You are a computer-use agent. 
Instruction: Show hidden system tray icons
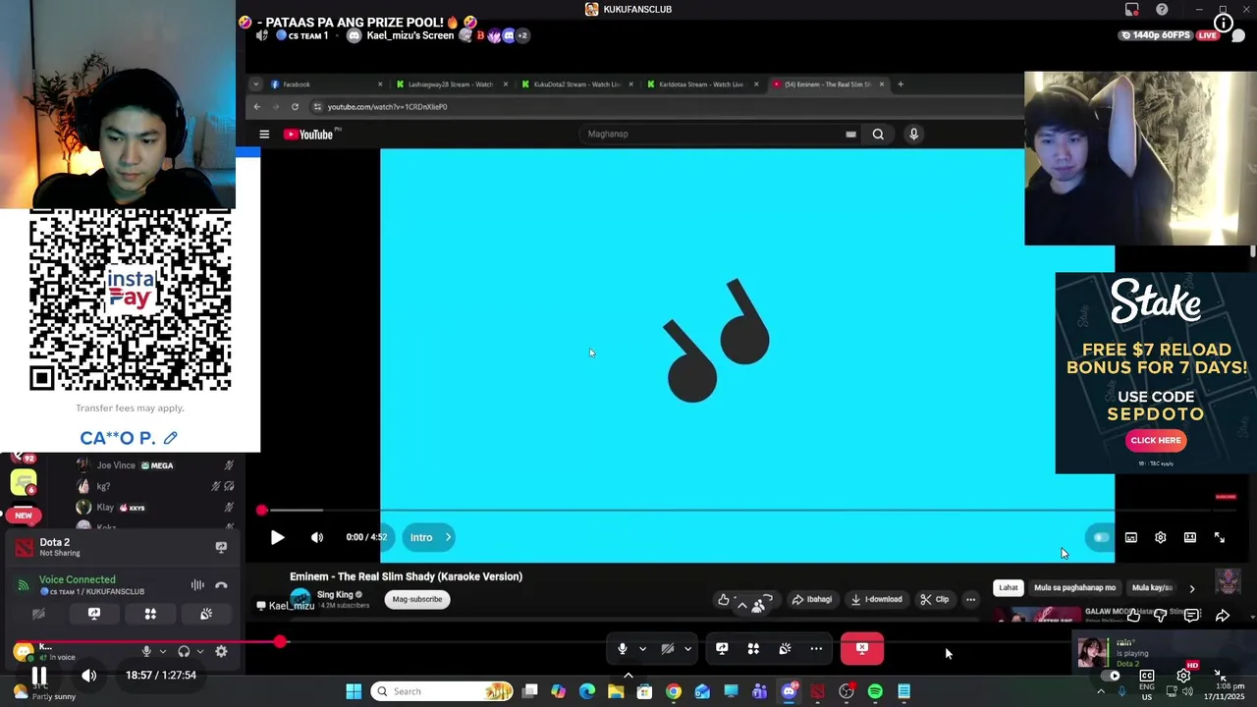(1100, 691)
